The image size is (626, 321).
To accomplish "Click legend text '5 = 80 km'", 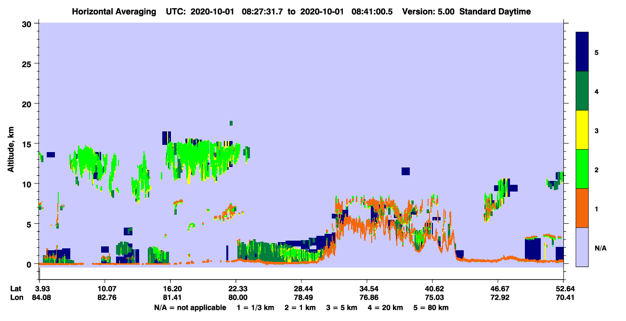I will pos(431,308).
